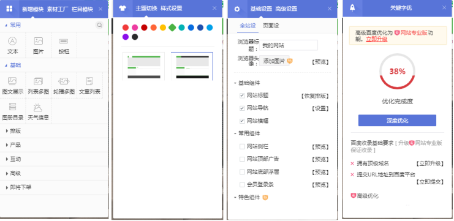Add the 图文展示 module

(x=13, y=86)
